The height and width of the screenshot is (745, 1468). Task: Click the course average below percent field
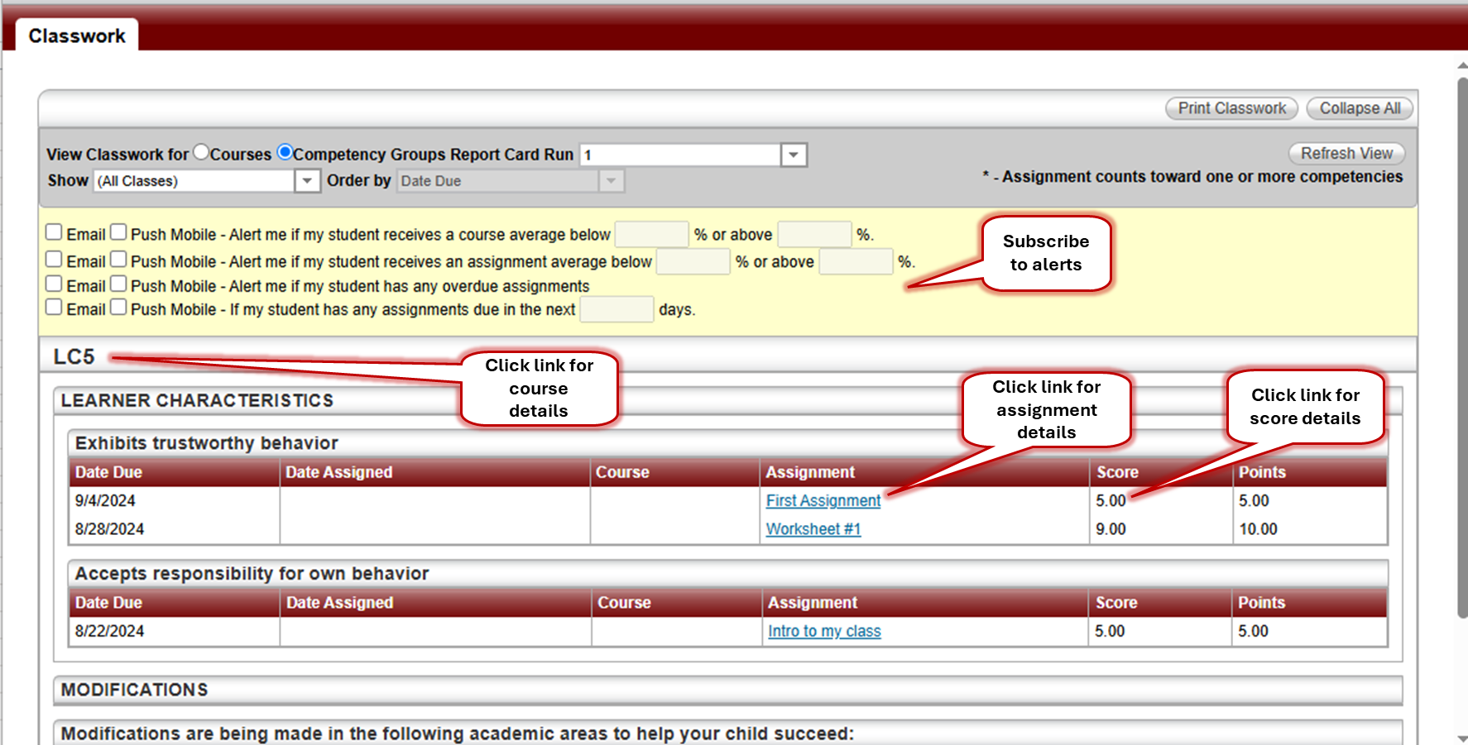[x=651, y=235]
